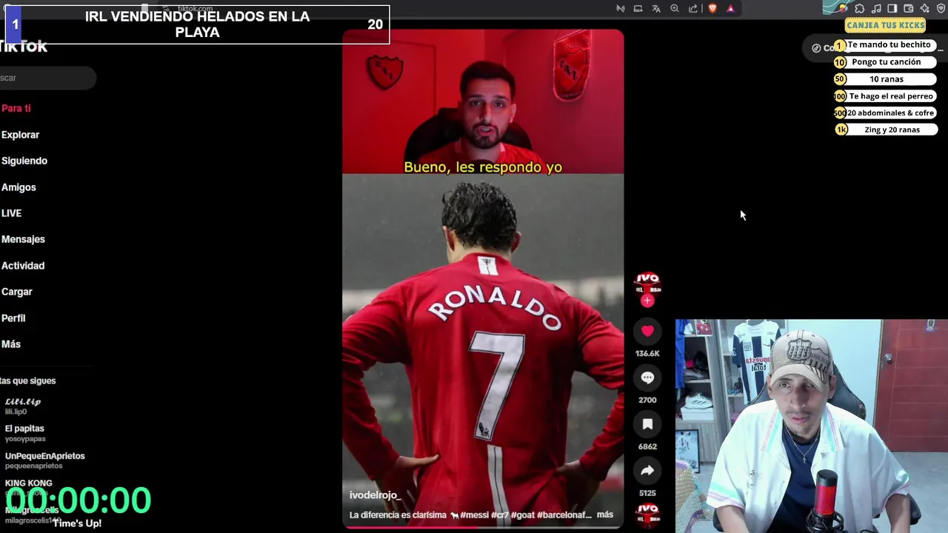Open ivodelrojo avatar above the like button

click(x=647, y=282)
